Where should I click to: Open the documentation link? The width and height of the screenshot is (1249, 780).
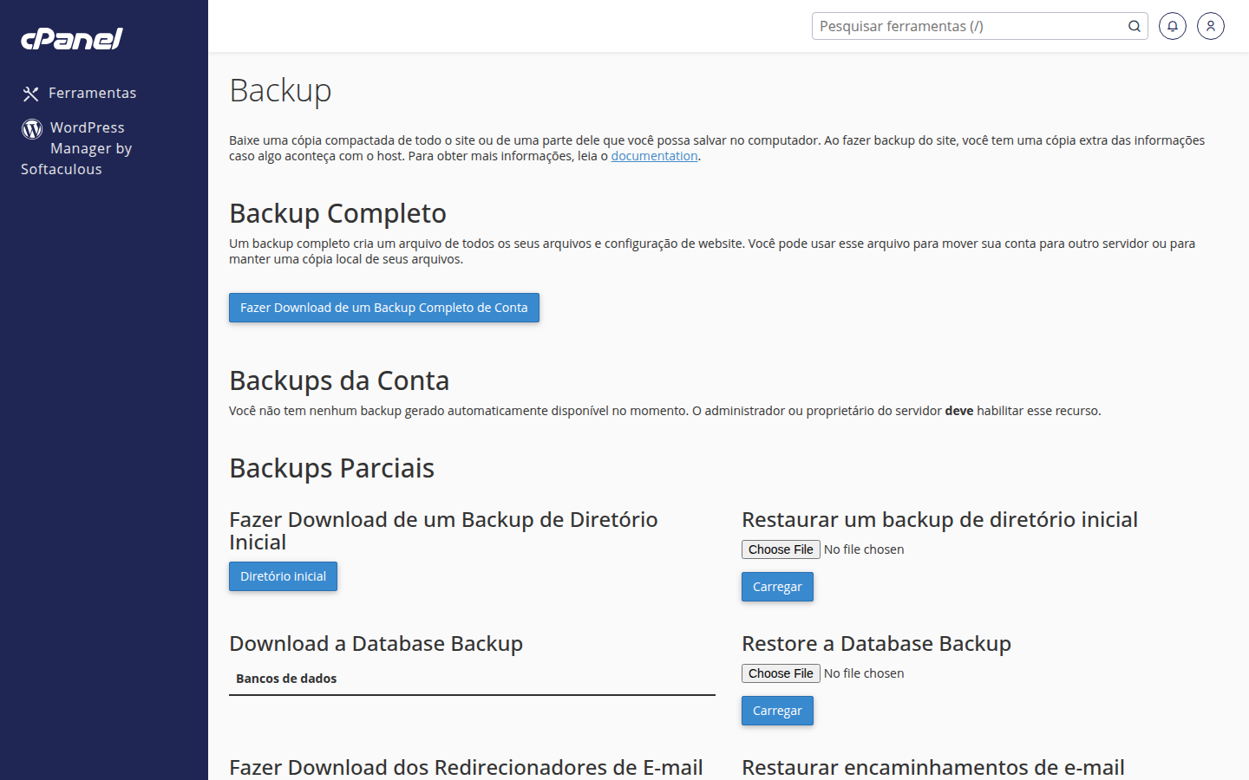[654, 156]
